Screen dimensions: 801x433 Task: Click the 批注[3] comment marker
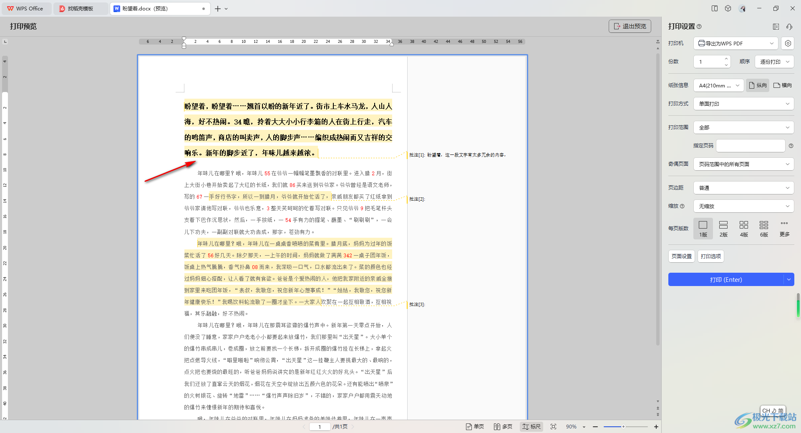click(x=417, y=304)
